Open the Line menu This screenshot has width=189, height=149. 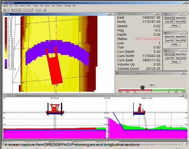11,6
